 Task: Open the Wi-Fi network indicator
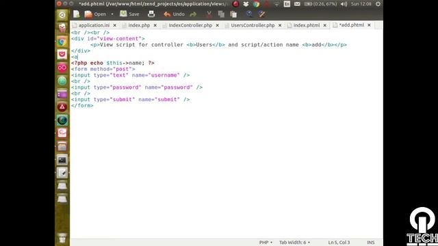coord(276,4)
